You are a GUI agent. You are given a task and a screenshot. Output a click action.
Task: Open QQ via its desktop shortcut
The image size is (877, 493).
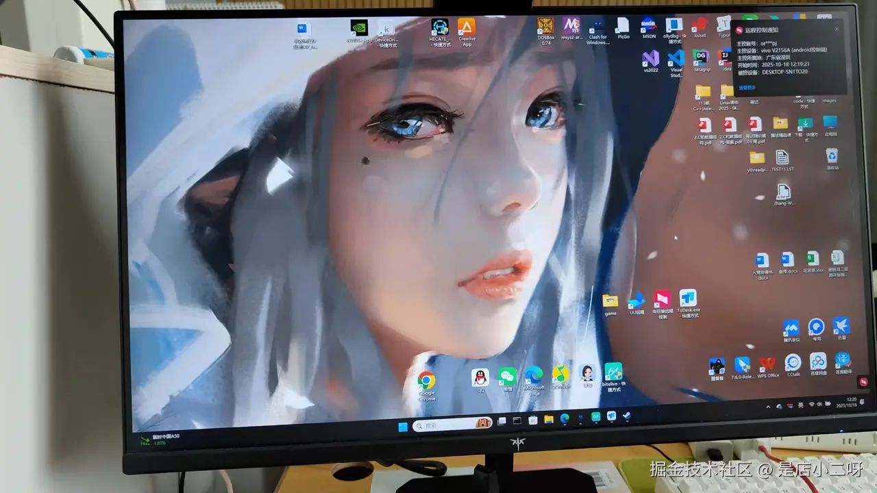[480, 377]
